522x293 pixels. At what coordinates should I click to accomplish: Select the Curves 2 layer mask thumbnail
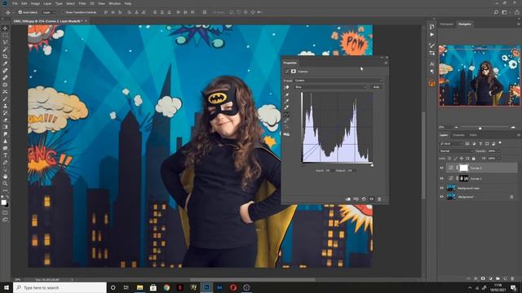click(x=464, y=168)
